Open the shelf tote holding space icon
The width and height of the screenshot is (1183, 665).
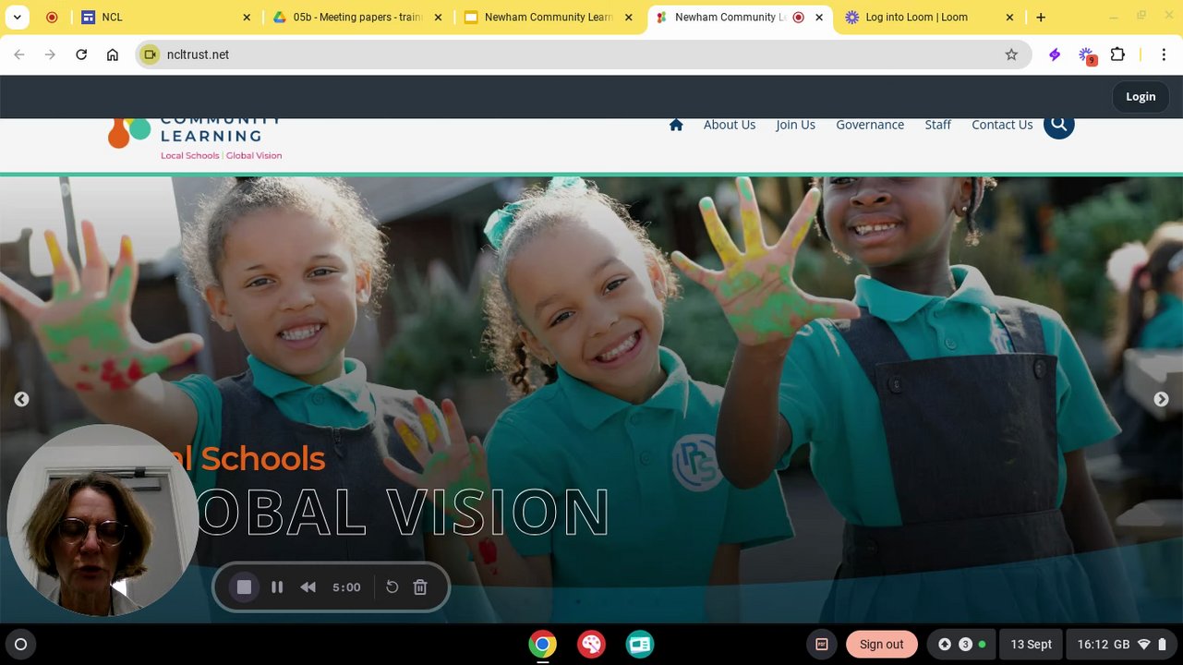(x=822, y=645)
